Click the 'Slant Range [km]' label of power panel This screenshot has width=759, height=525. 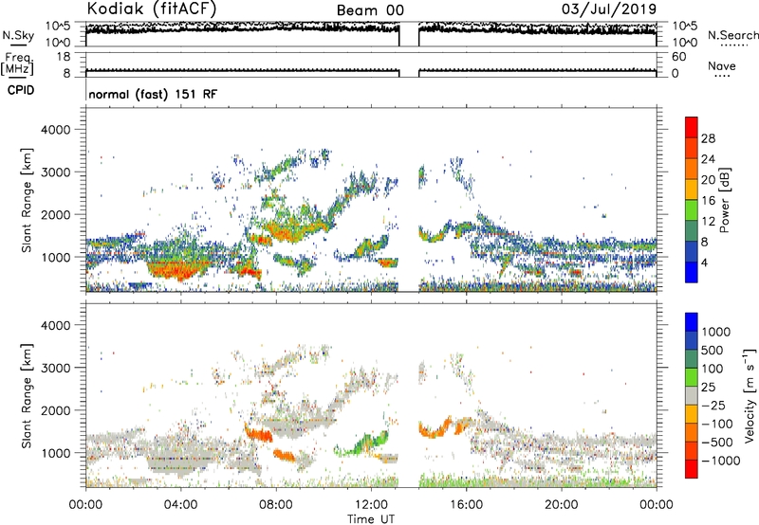tap(27, 200)
